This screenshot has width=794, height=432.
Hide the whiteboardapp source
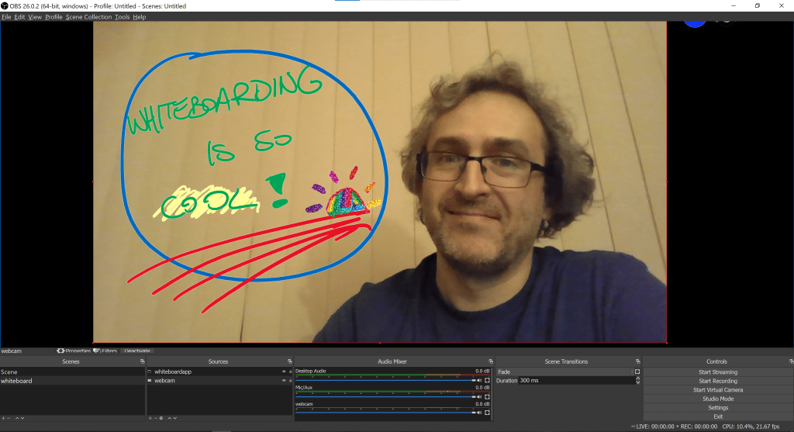283,372
